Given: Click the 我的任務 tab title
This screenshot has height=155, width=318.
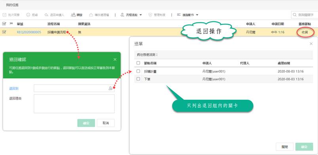Looking at the screenshot, I should point(12,5).
